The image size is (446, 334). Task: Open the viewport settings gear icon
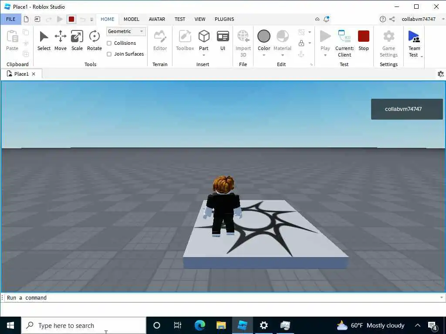point(441,74)
